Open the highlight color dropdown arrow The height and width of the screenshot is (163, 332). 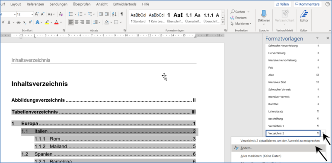pos(51,22)
